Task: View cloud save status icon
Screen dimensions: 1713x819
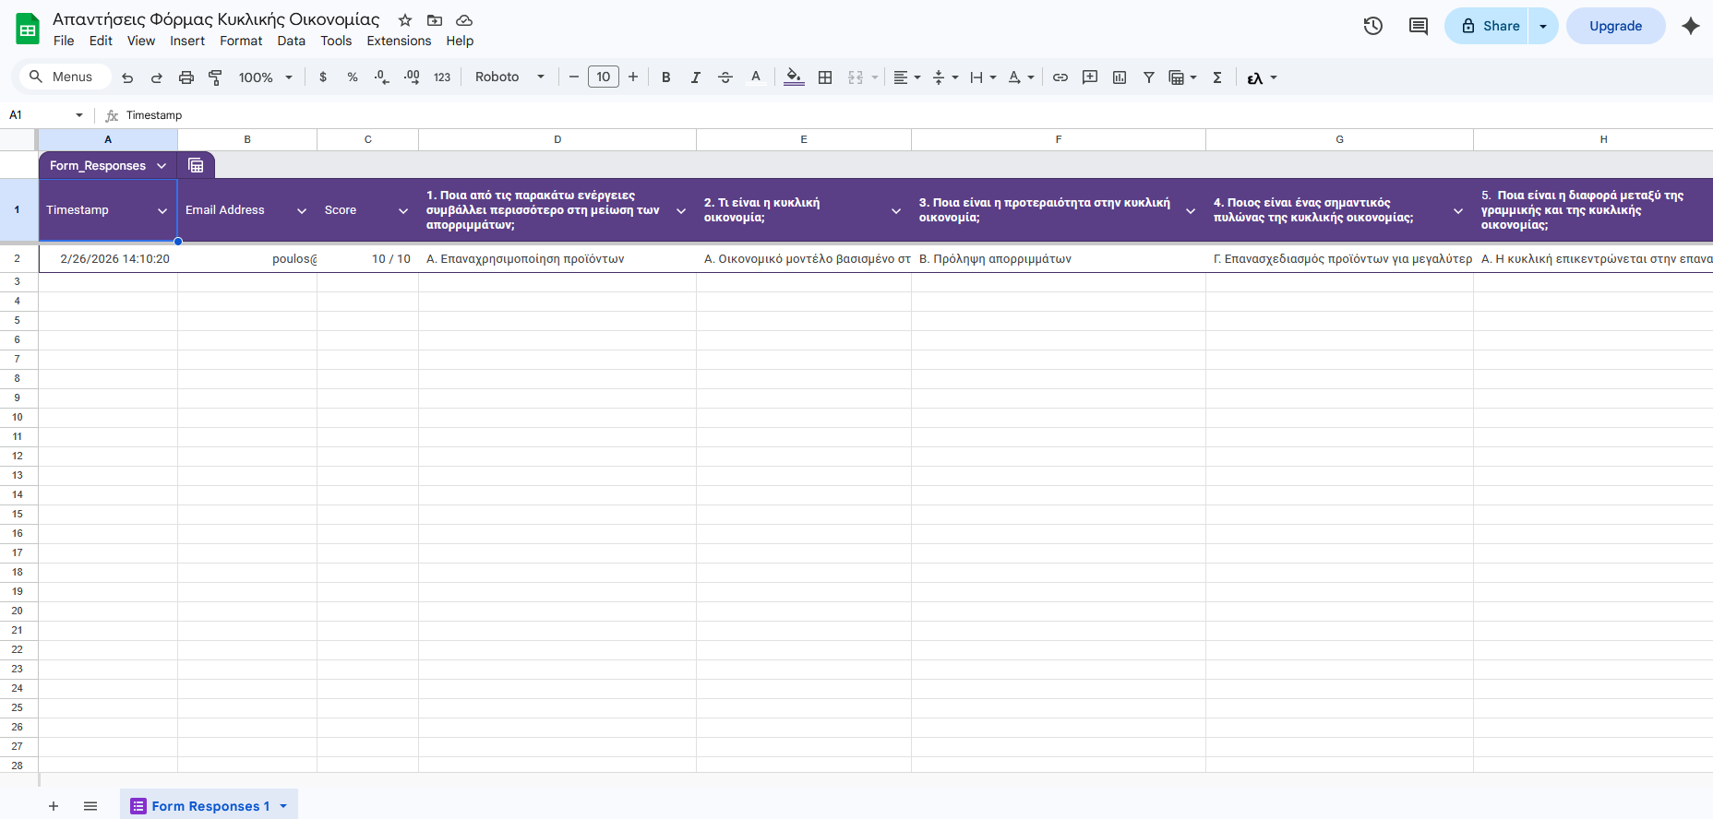Action: [464, 20]
